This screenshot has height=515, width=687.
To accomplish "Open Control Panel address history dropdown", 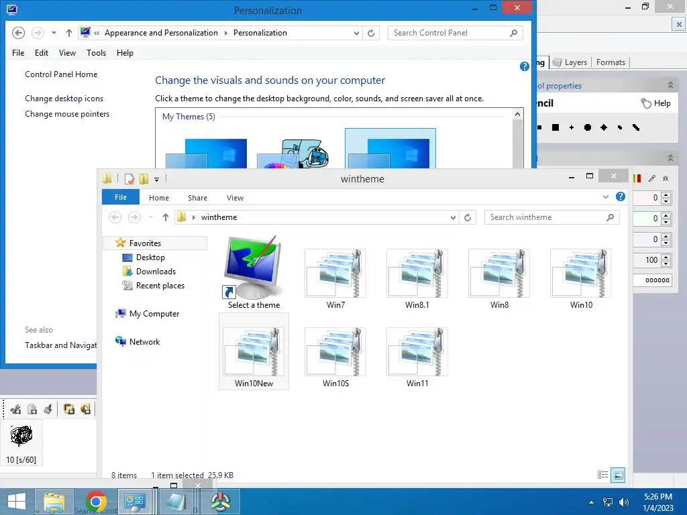I will pos(356,33).
